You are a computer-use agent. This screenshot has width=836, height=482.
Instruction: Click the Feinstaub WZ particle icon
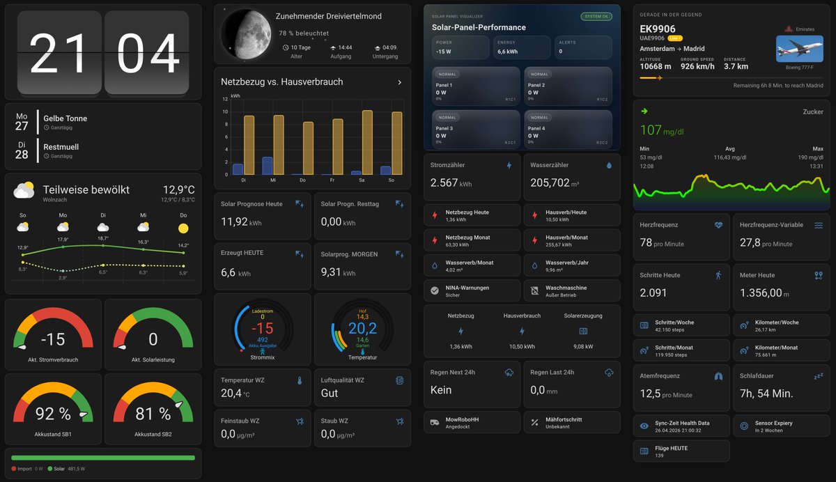click(x=300, y=421)
